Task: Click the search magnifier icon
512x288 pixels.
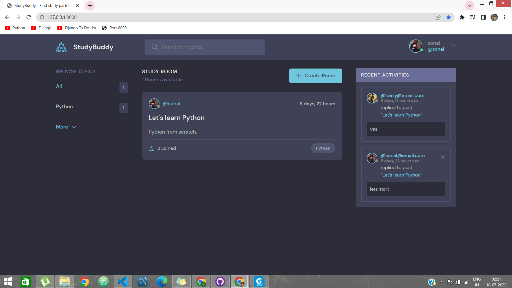Action: click(155, 47)
